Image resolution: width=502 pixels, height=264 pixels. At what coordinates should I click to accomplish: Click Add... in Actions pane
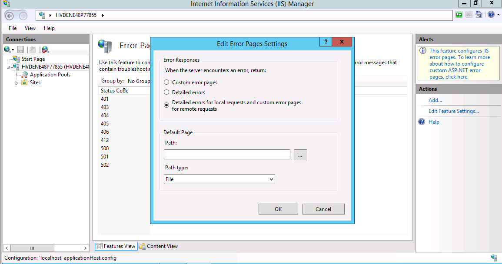(435, 100)
